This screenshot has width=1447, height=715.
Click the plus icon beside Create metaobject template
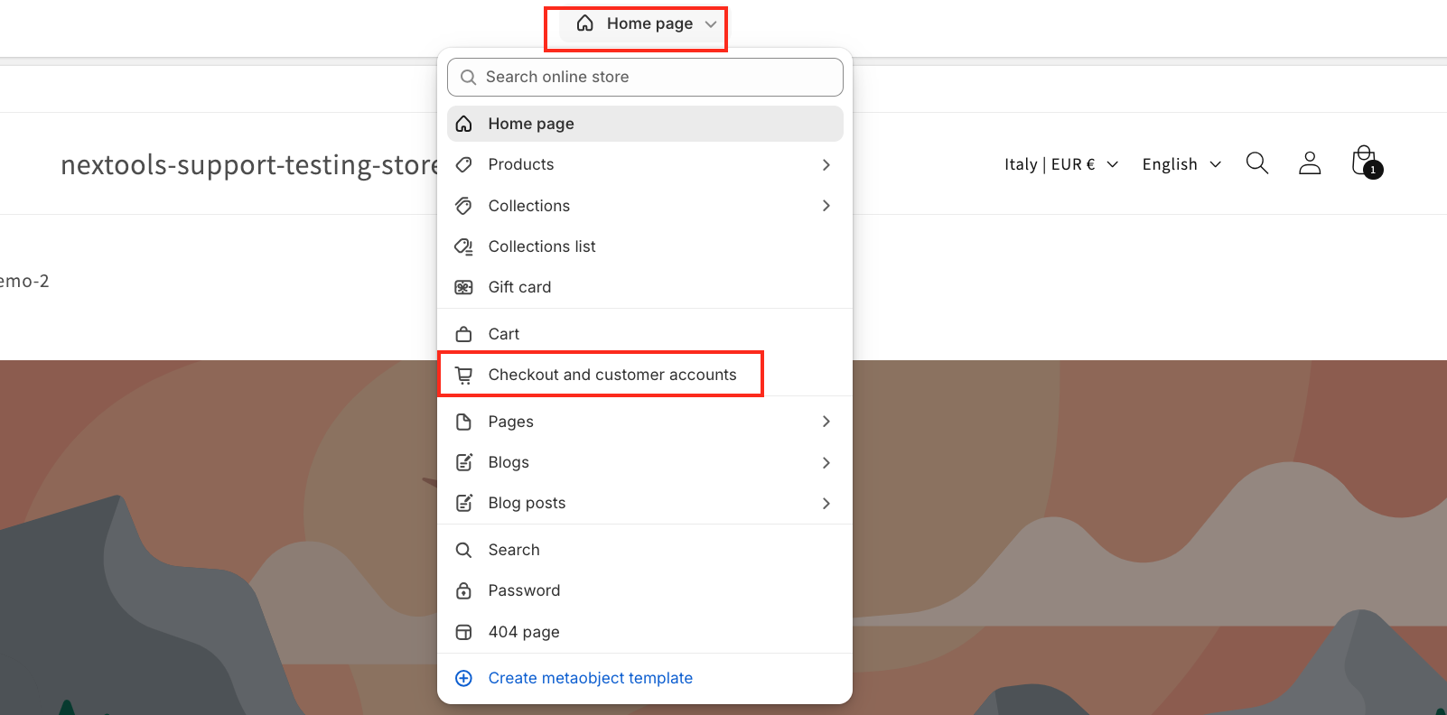coord(463,678)
